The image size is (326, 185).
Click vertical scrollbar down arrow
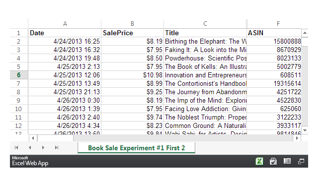(305, 130)
